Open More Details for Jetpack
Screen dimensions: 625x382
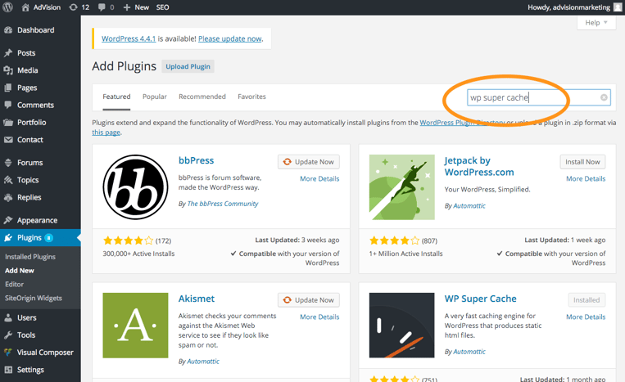pos(586,178)
